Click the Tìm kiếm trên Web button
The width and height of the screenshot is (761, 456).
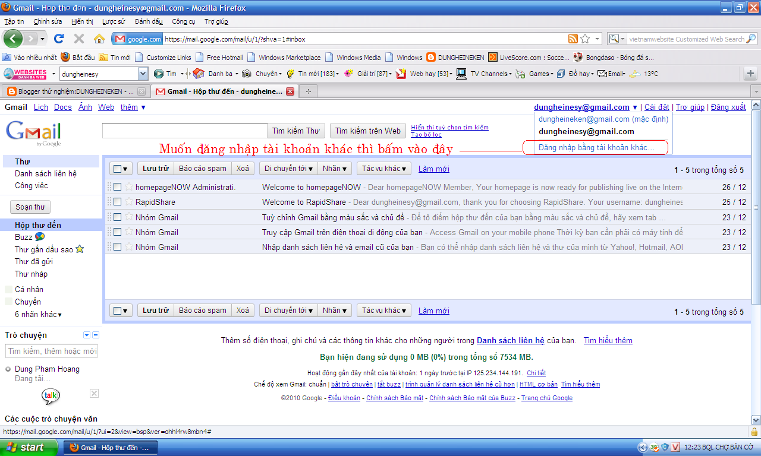coord(368,131)
